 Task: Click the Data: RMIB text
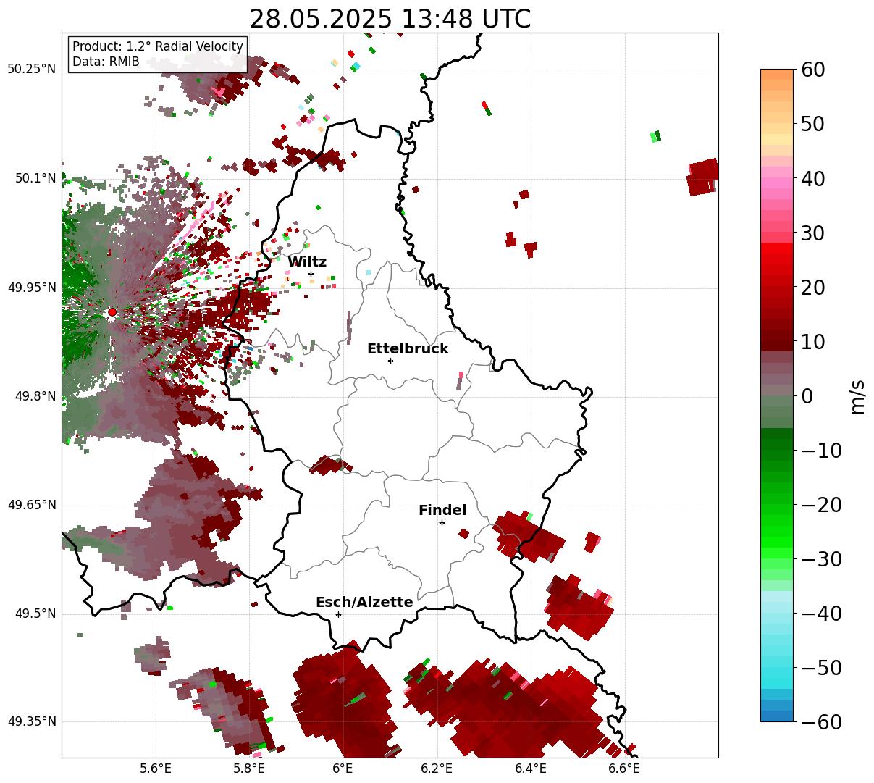point(106,62)
